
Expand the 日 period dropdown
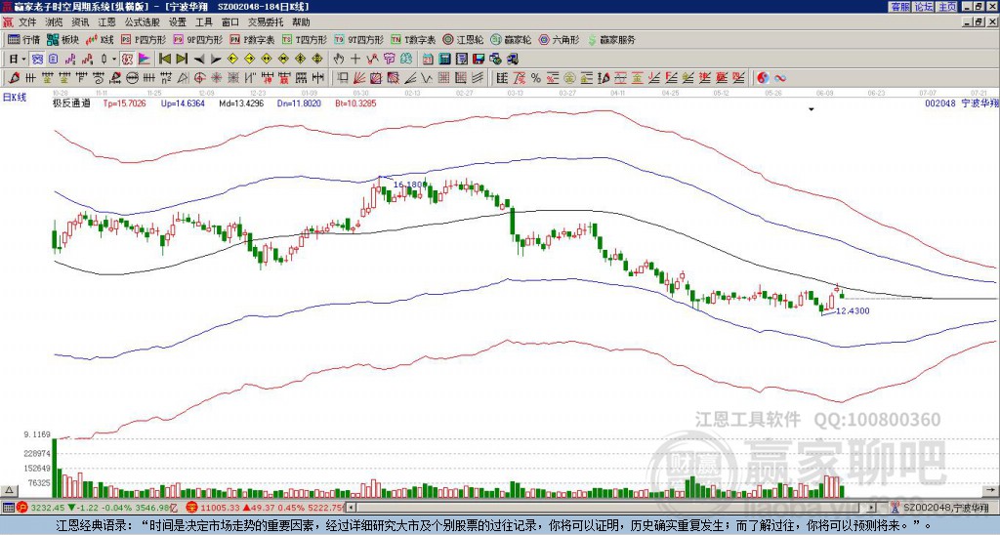click(x=23, y=60)
